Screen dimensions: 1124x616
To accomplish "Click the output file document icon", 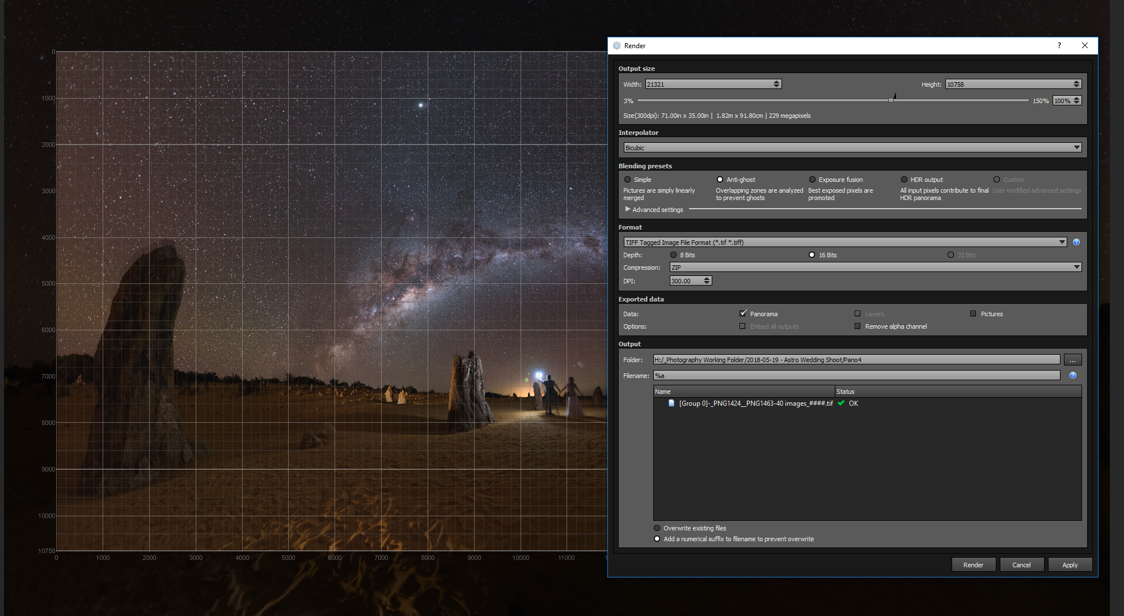I will coord(671,403).
